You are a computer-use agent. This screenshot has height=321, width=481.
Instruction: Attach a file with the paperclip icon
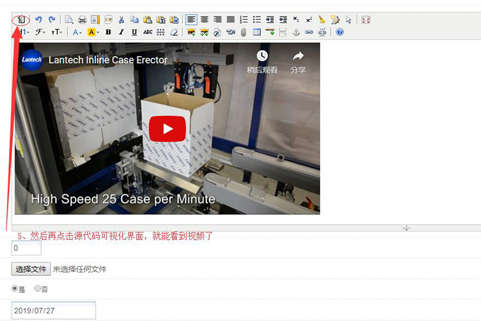244,32
